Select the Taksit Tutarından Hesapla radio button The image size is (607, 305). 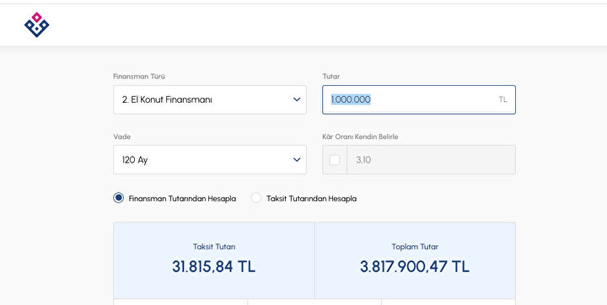256,198
